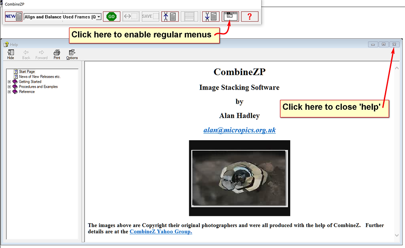Minimize the Help window
The width and height of the screenshot is (405, 248).
pyautogui.click(x=373, y=44)
